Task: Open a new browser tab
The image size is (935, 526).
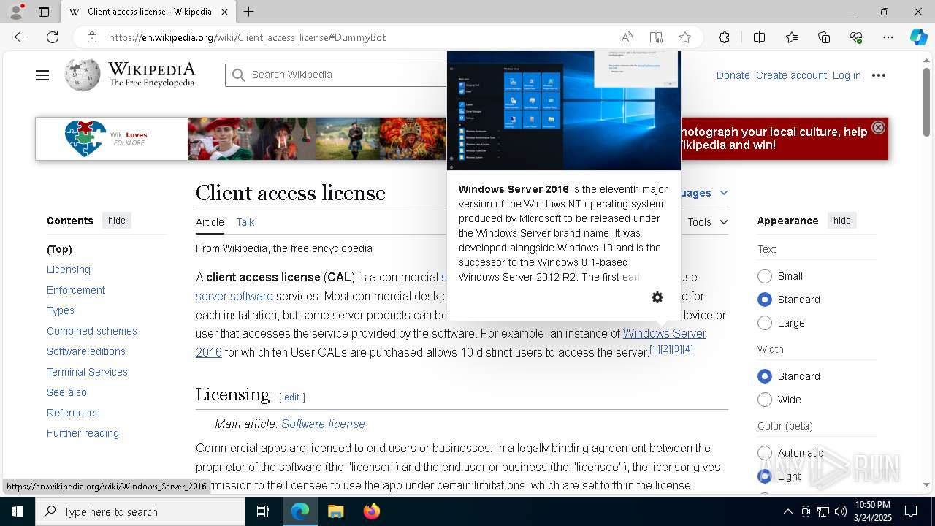Action: [249, 12]
